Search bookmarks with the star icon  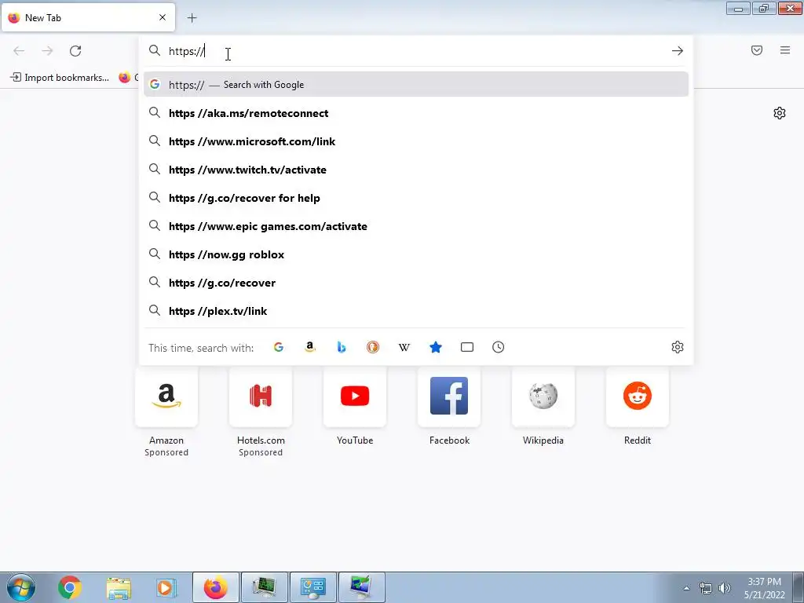tap(435, 347)
